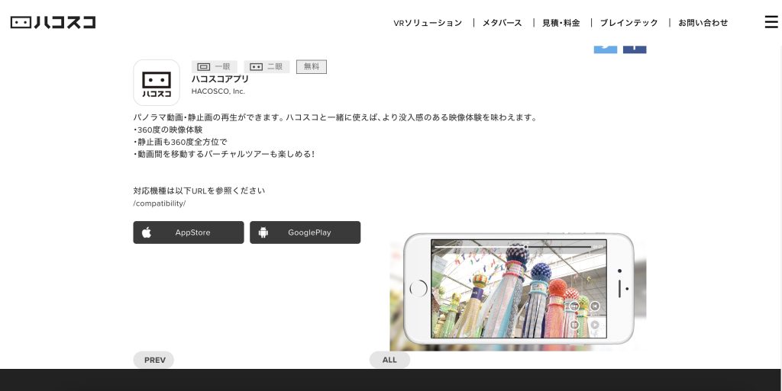The height and width of the screenshot is (391, 782).
Task: Follow the /compatibility/ link
Action: click(160, 204)
